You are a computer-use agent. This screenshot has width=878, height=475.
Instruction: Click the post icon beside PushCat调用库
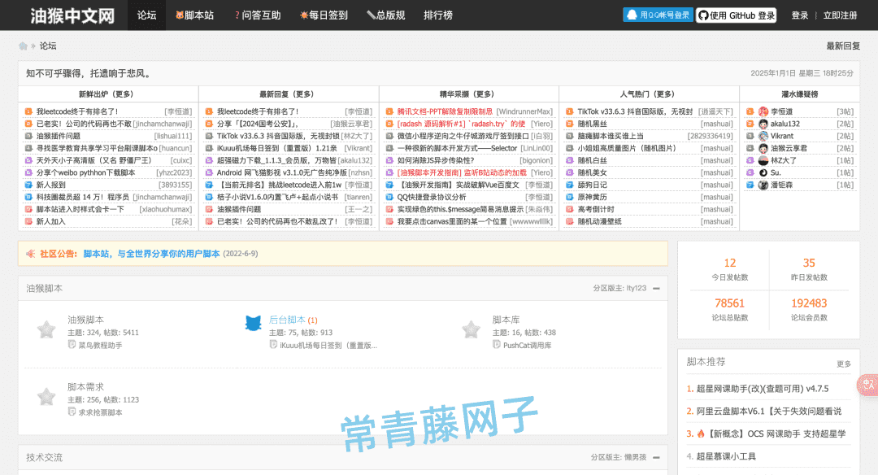tap(497, 345)
